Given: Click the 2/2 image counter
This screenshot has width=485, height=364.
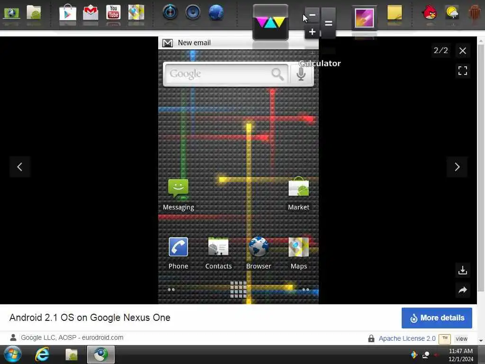Looking at the screenshot, I should pos(441,50).
